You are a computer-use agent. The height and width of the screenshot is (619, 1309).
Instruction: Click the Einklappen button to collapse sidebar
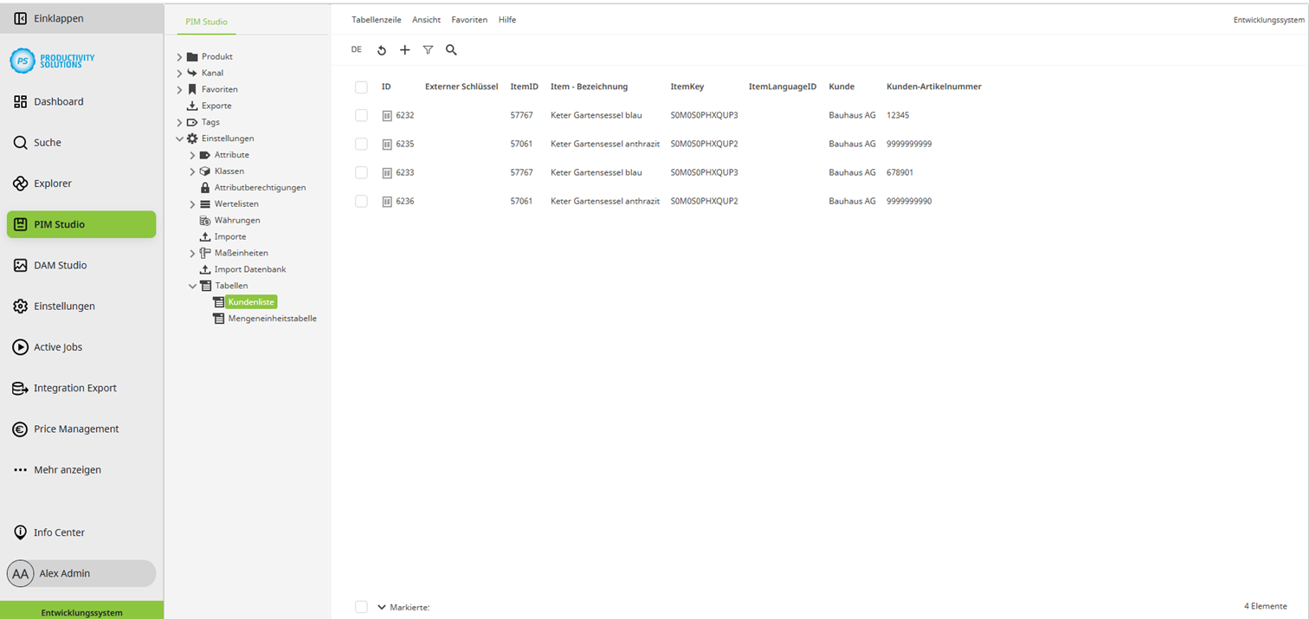click(x=52, y=17)
